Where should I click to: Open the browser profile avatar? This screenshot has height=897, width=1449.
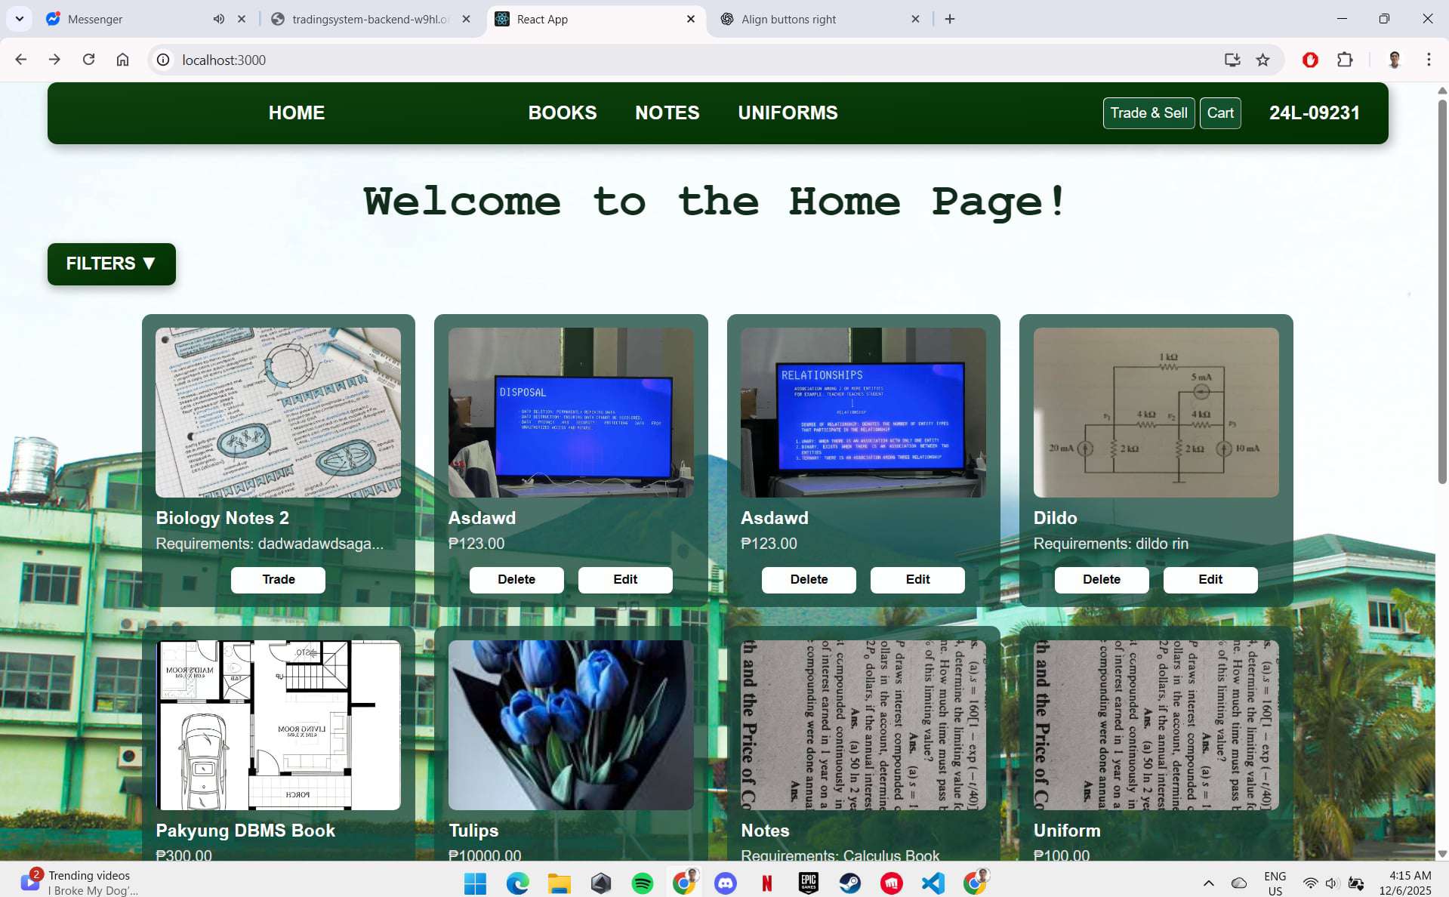[x=1395, y=60]
